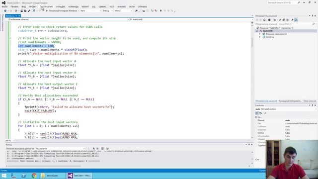Image resolution: width=318 pixels, height=179 pixels.
Task: Click the navigate backward toolbar icon
Action: 5,11
